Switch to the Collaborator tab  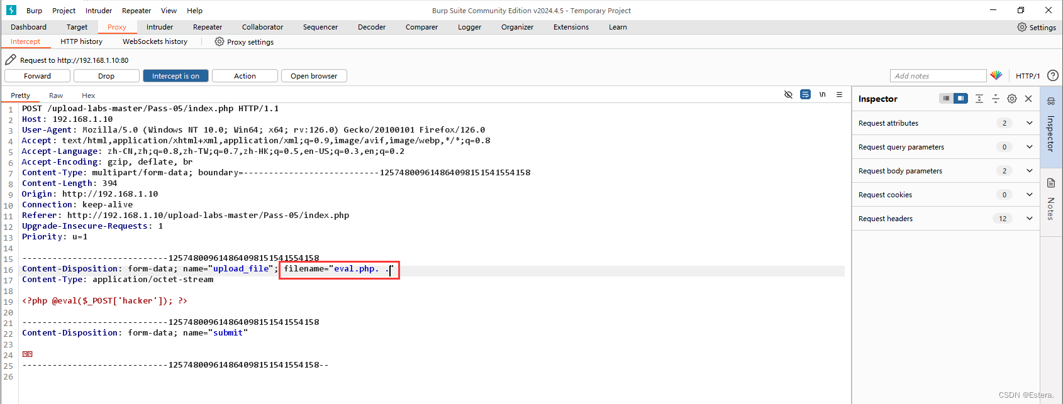click(262, 27)
